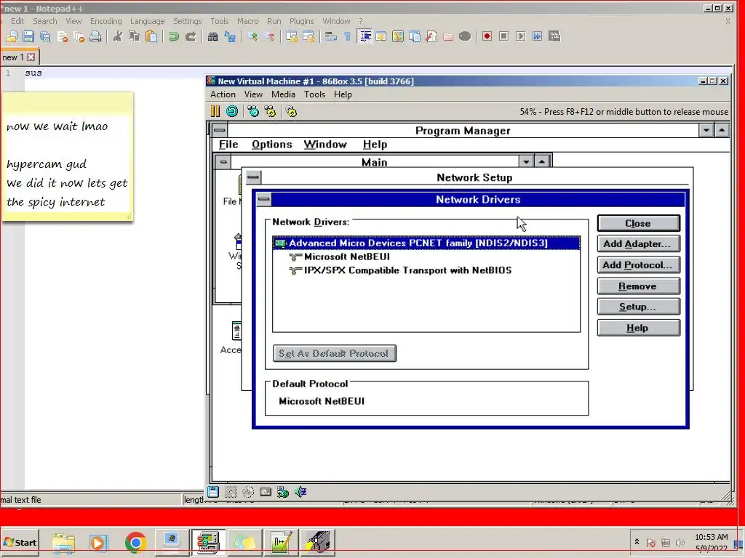
Task: Click the Zoom Out icon in Notepad++
Action: click(269, 36)
